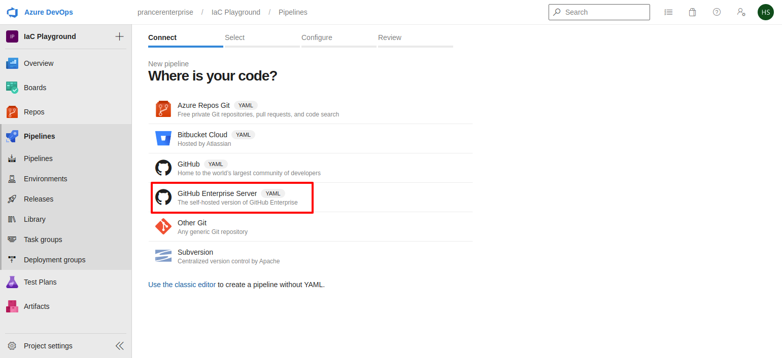782x358 pixels.
Task: Collapse the sidebar with double-chevron icon
Action: coord(120,346)
